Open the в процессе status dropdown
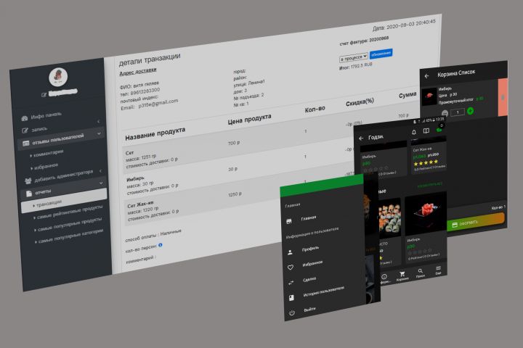 click(354, 57)
